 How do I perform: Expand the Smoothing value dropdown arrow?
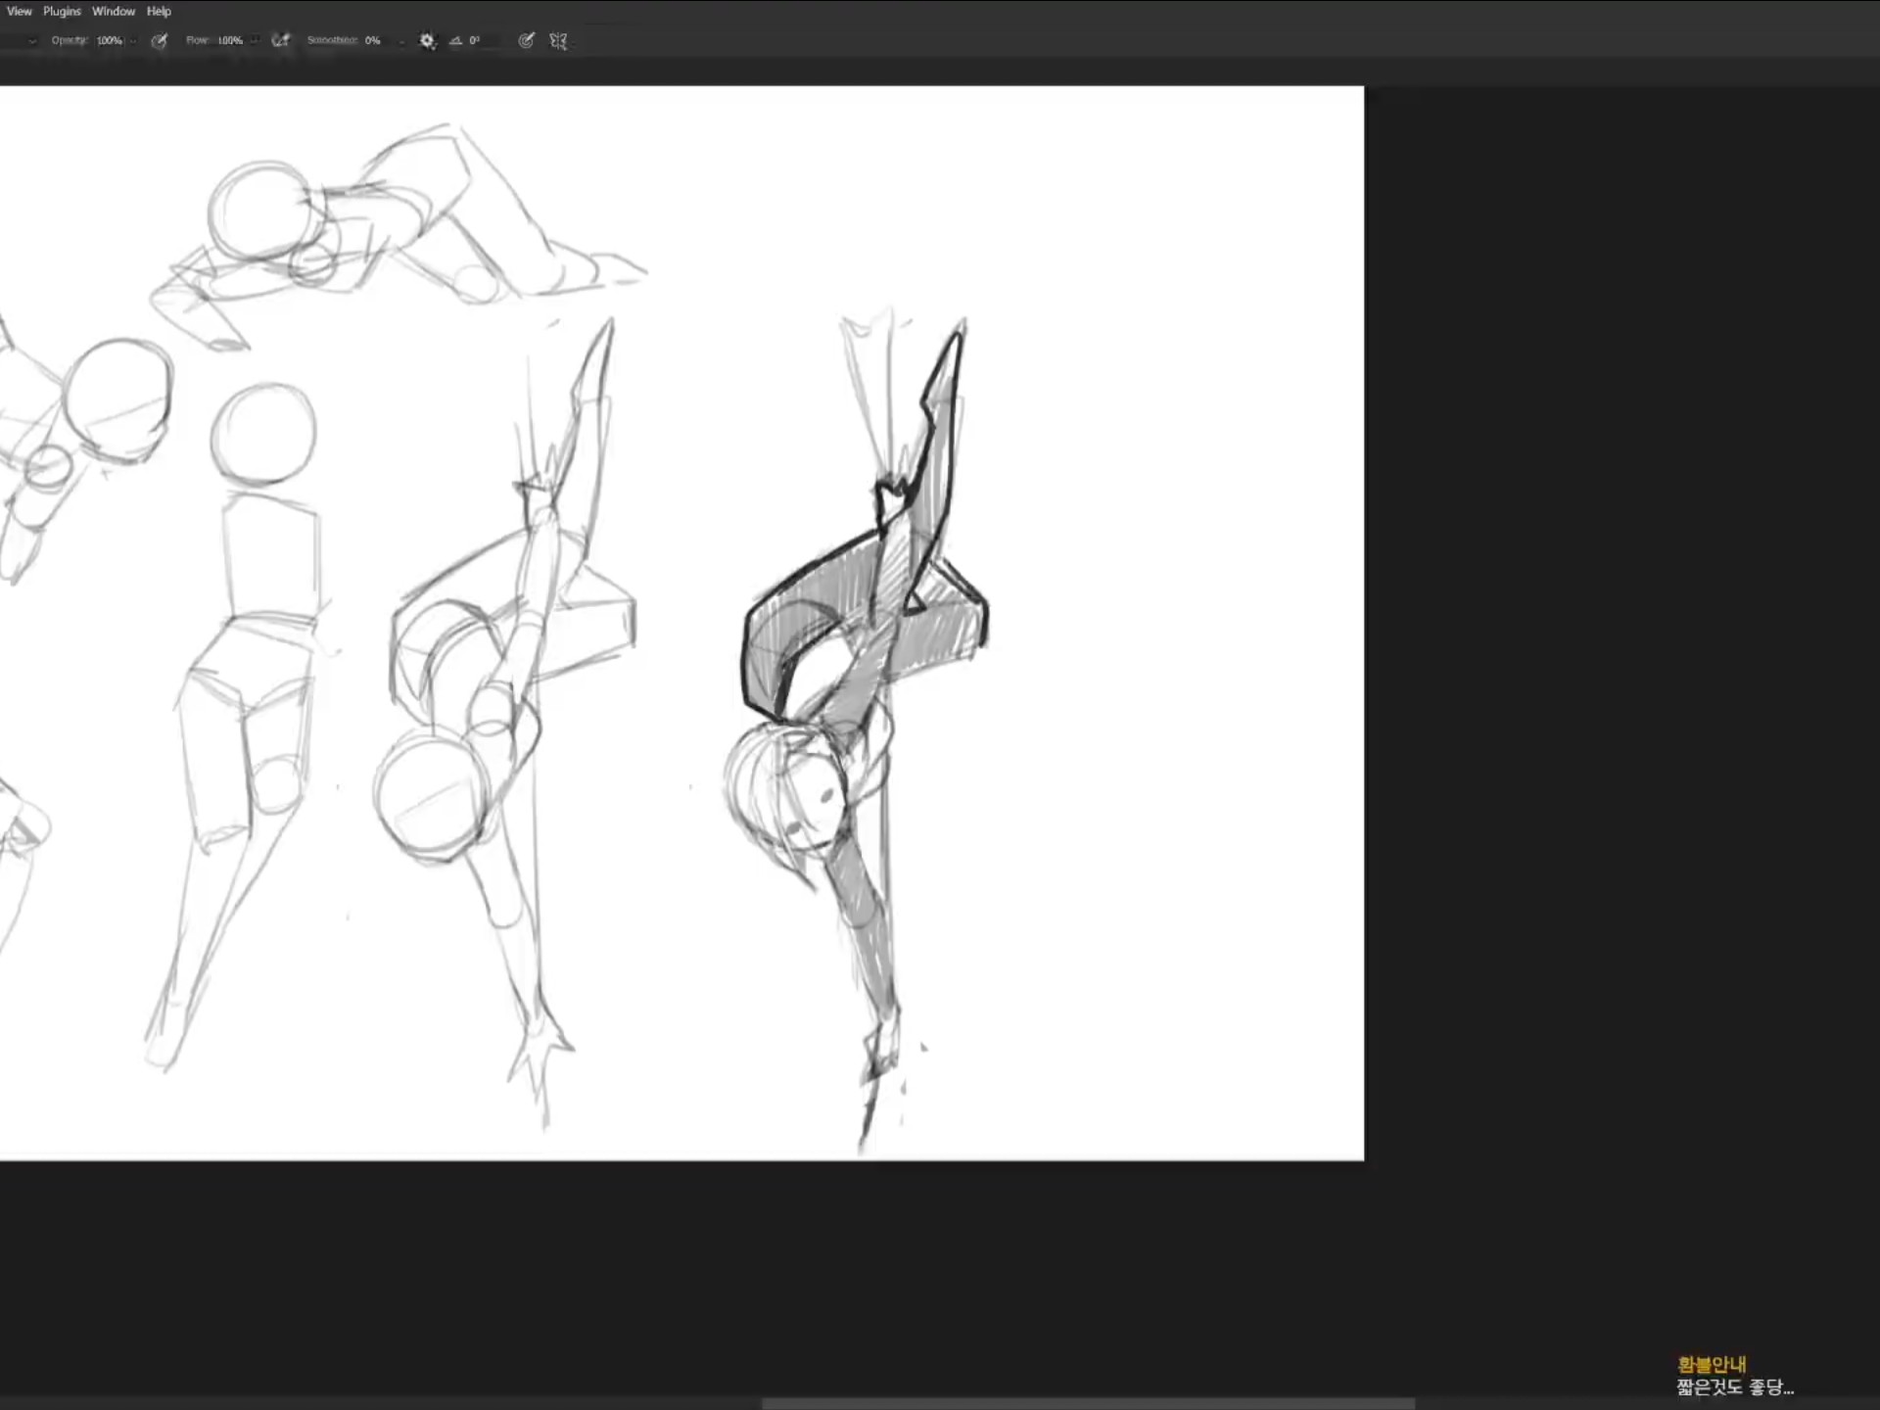click(401, 41)
